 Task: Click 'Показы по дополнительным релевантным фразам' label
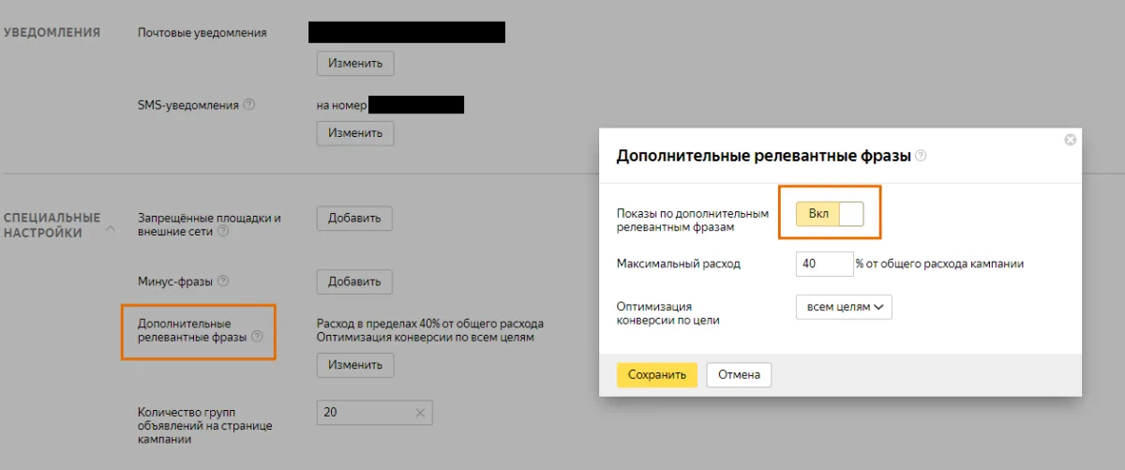tap(693, 220)
